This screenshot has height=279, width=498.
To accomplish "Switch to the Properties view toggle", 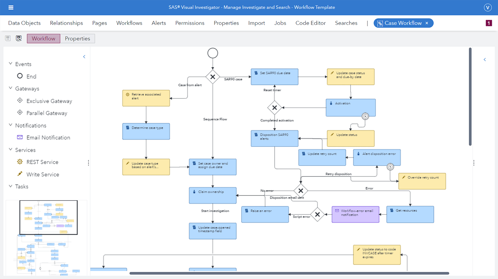I will [x=77, y=39].
